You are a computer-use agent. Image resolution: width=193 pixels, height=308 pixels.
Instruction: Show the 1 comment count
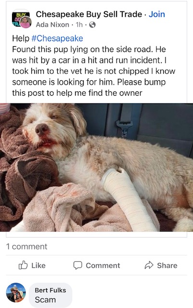point(27,246)
